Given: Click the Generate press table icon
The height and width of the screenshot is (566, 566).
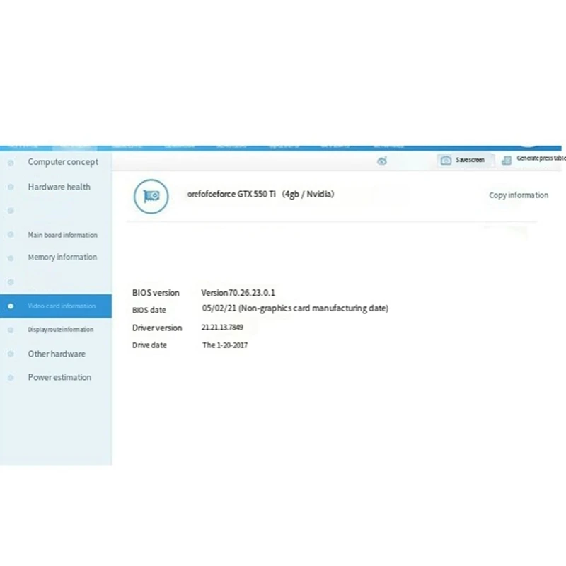Looking at the screenshot, I should [507, 161].
